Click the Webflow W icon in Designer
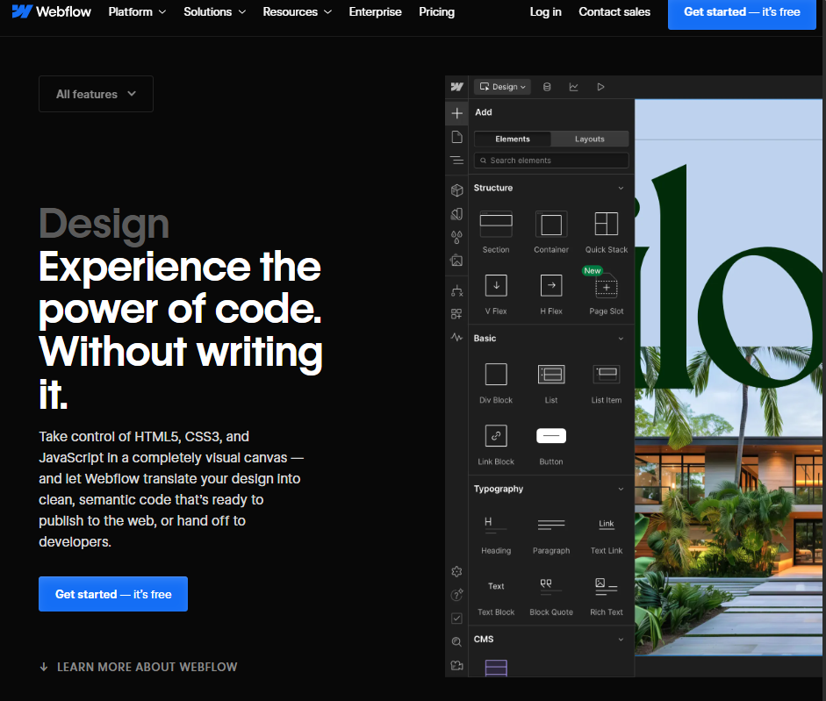 point(456,87)
